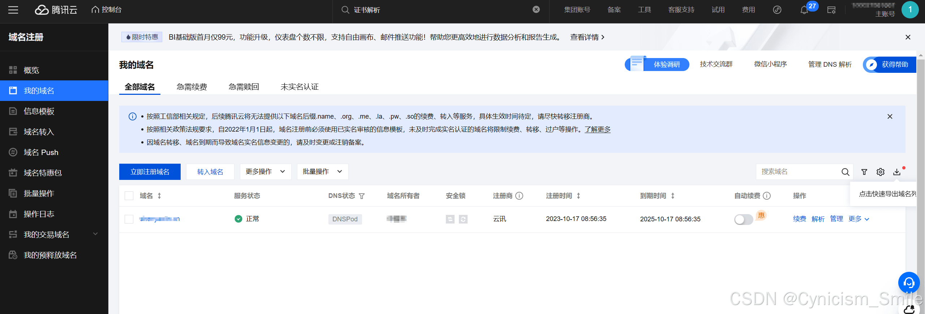Image resolution: width=925 pixels, height=314 pixels.
Task: Click the 注册商 info icon
Action: 519,196
